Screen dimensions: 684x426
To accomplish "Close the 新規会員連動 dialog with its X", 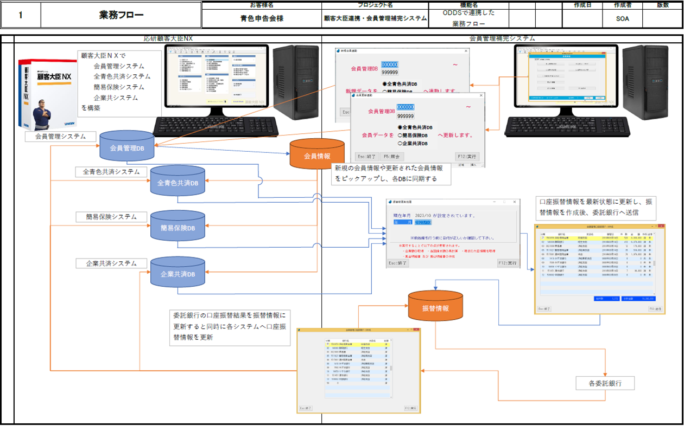I will point(465,51).
